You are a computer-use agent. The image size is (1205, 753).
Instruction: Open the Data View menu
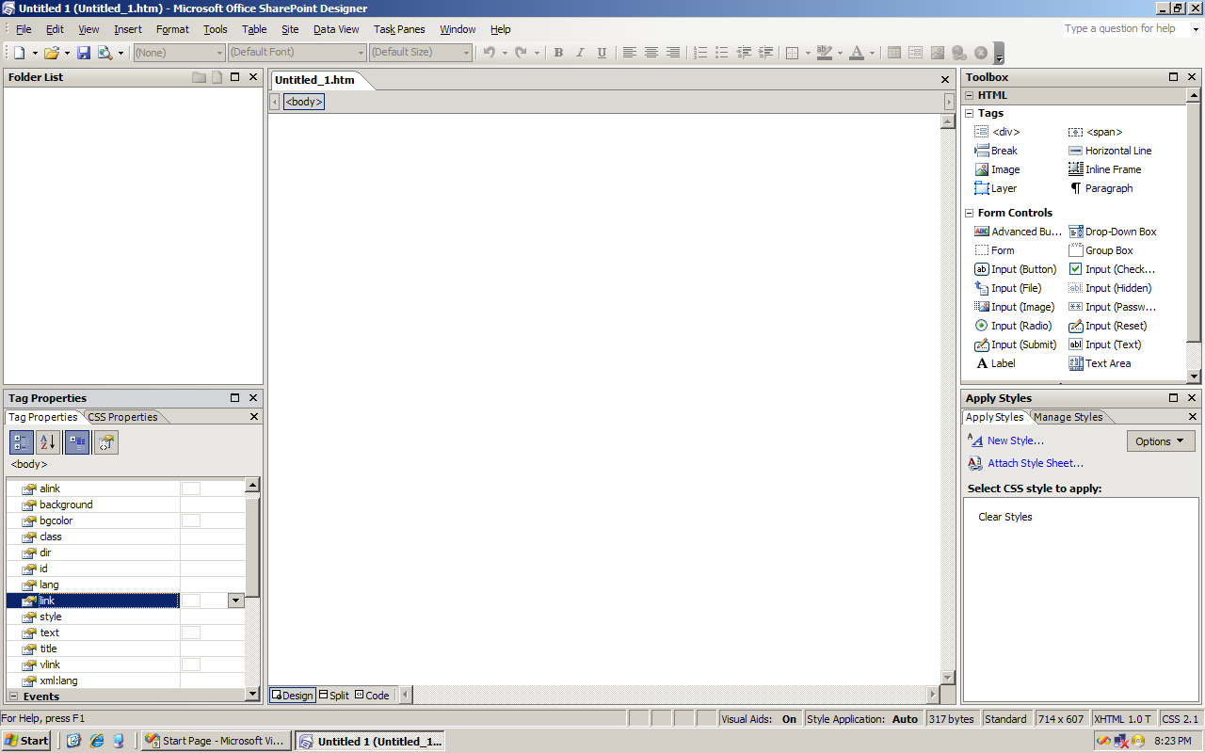coord(336,29)
